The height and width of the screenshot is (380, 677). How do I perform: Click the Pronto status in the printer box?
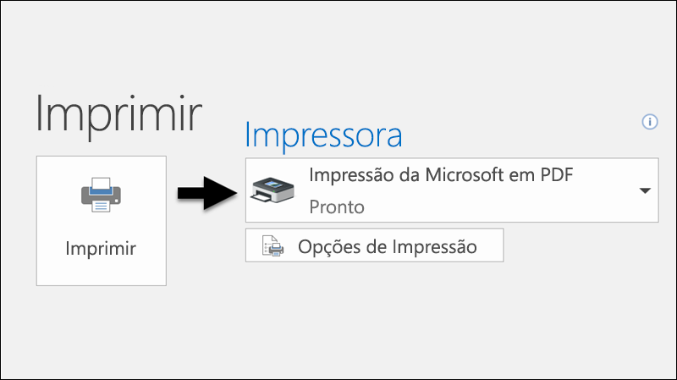click(336, 206)
